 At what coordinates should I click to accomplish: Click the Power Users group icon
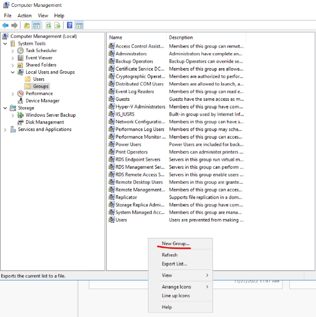[x=112, y=144]
